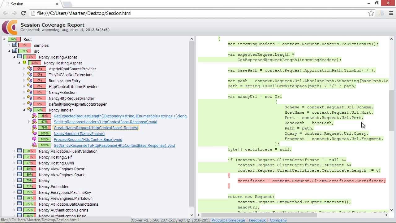Screen dimensions: 396x223
Task: Reload the Session.html page
Action: pos(23,13)
